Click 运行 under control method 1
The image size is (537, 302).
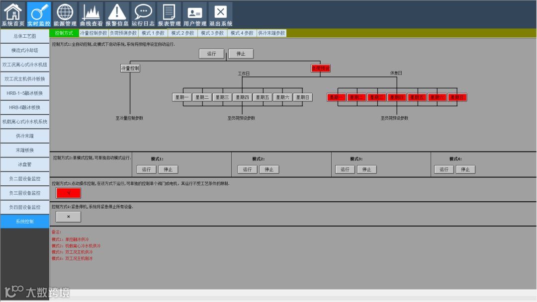212,54
